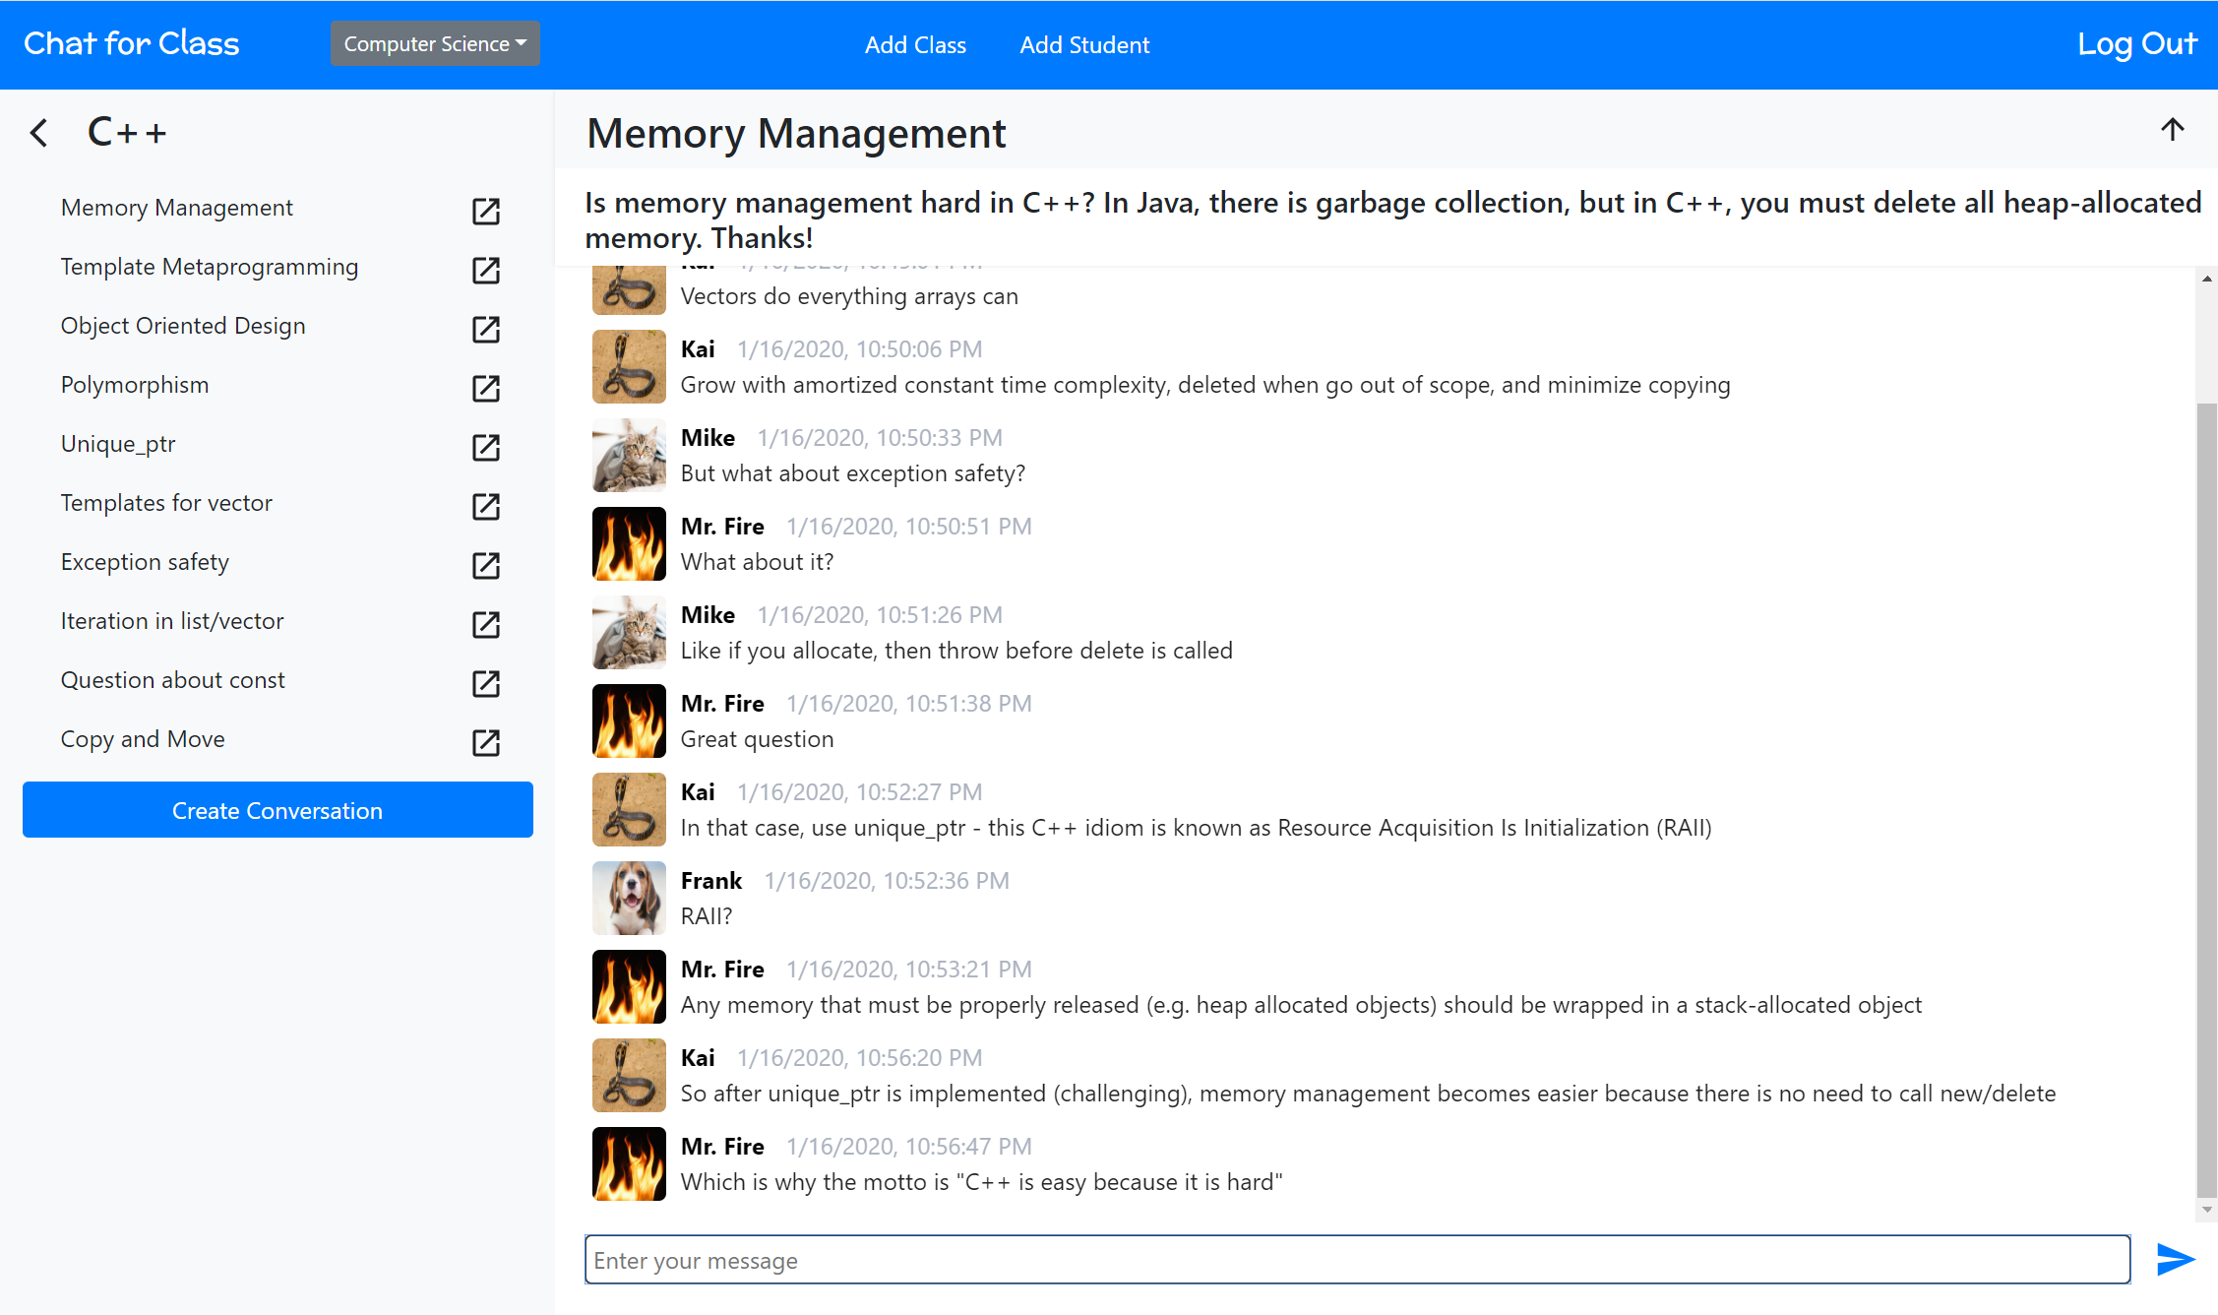Click Kai's snake avatar at 10:50:06 PM

pos(629,366)
